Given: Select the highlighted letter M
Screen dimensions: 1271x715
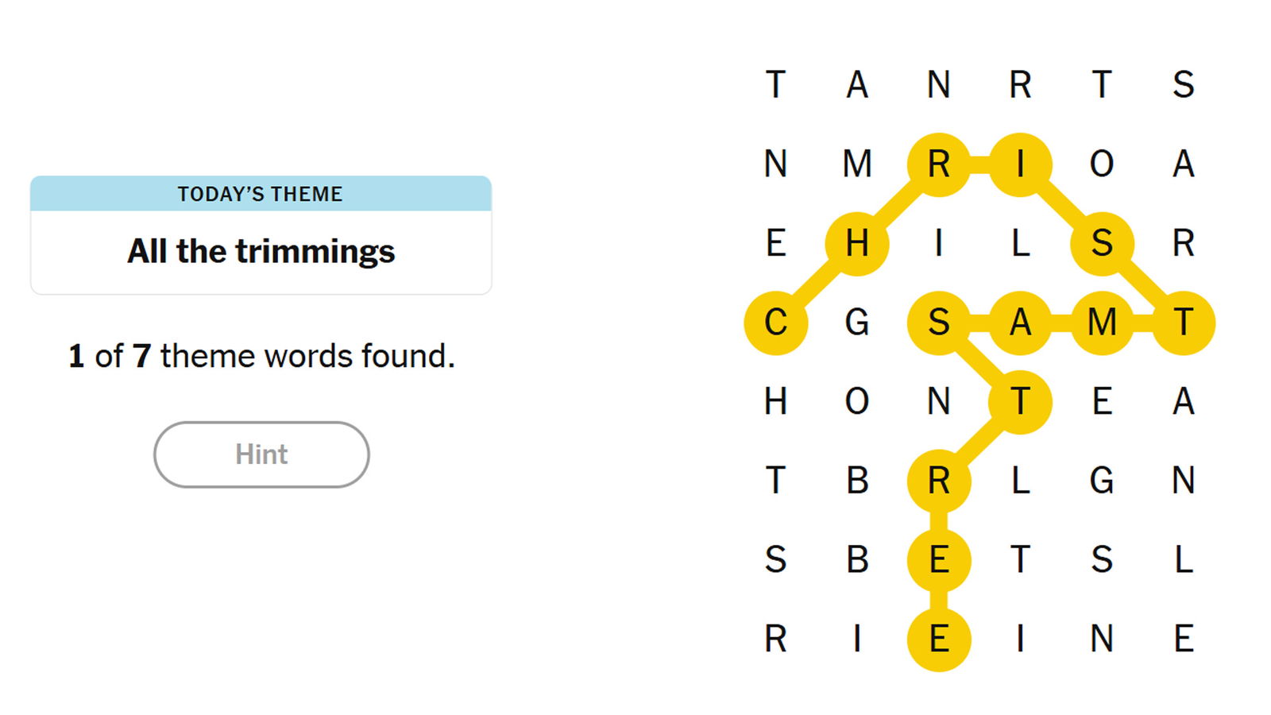Looking at the screenshot, I should tap(1102, 323).
